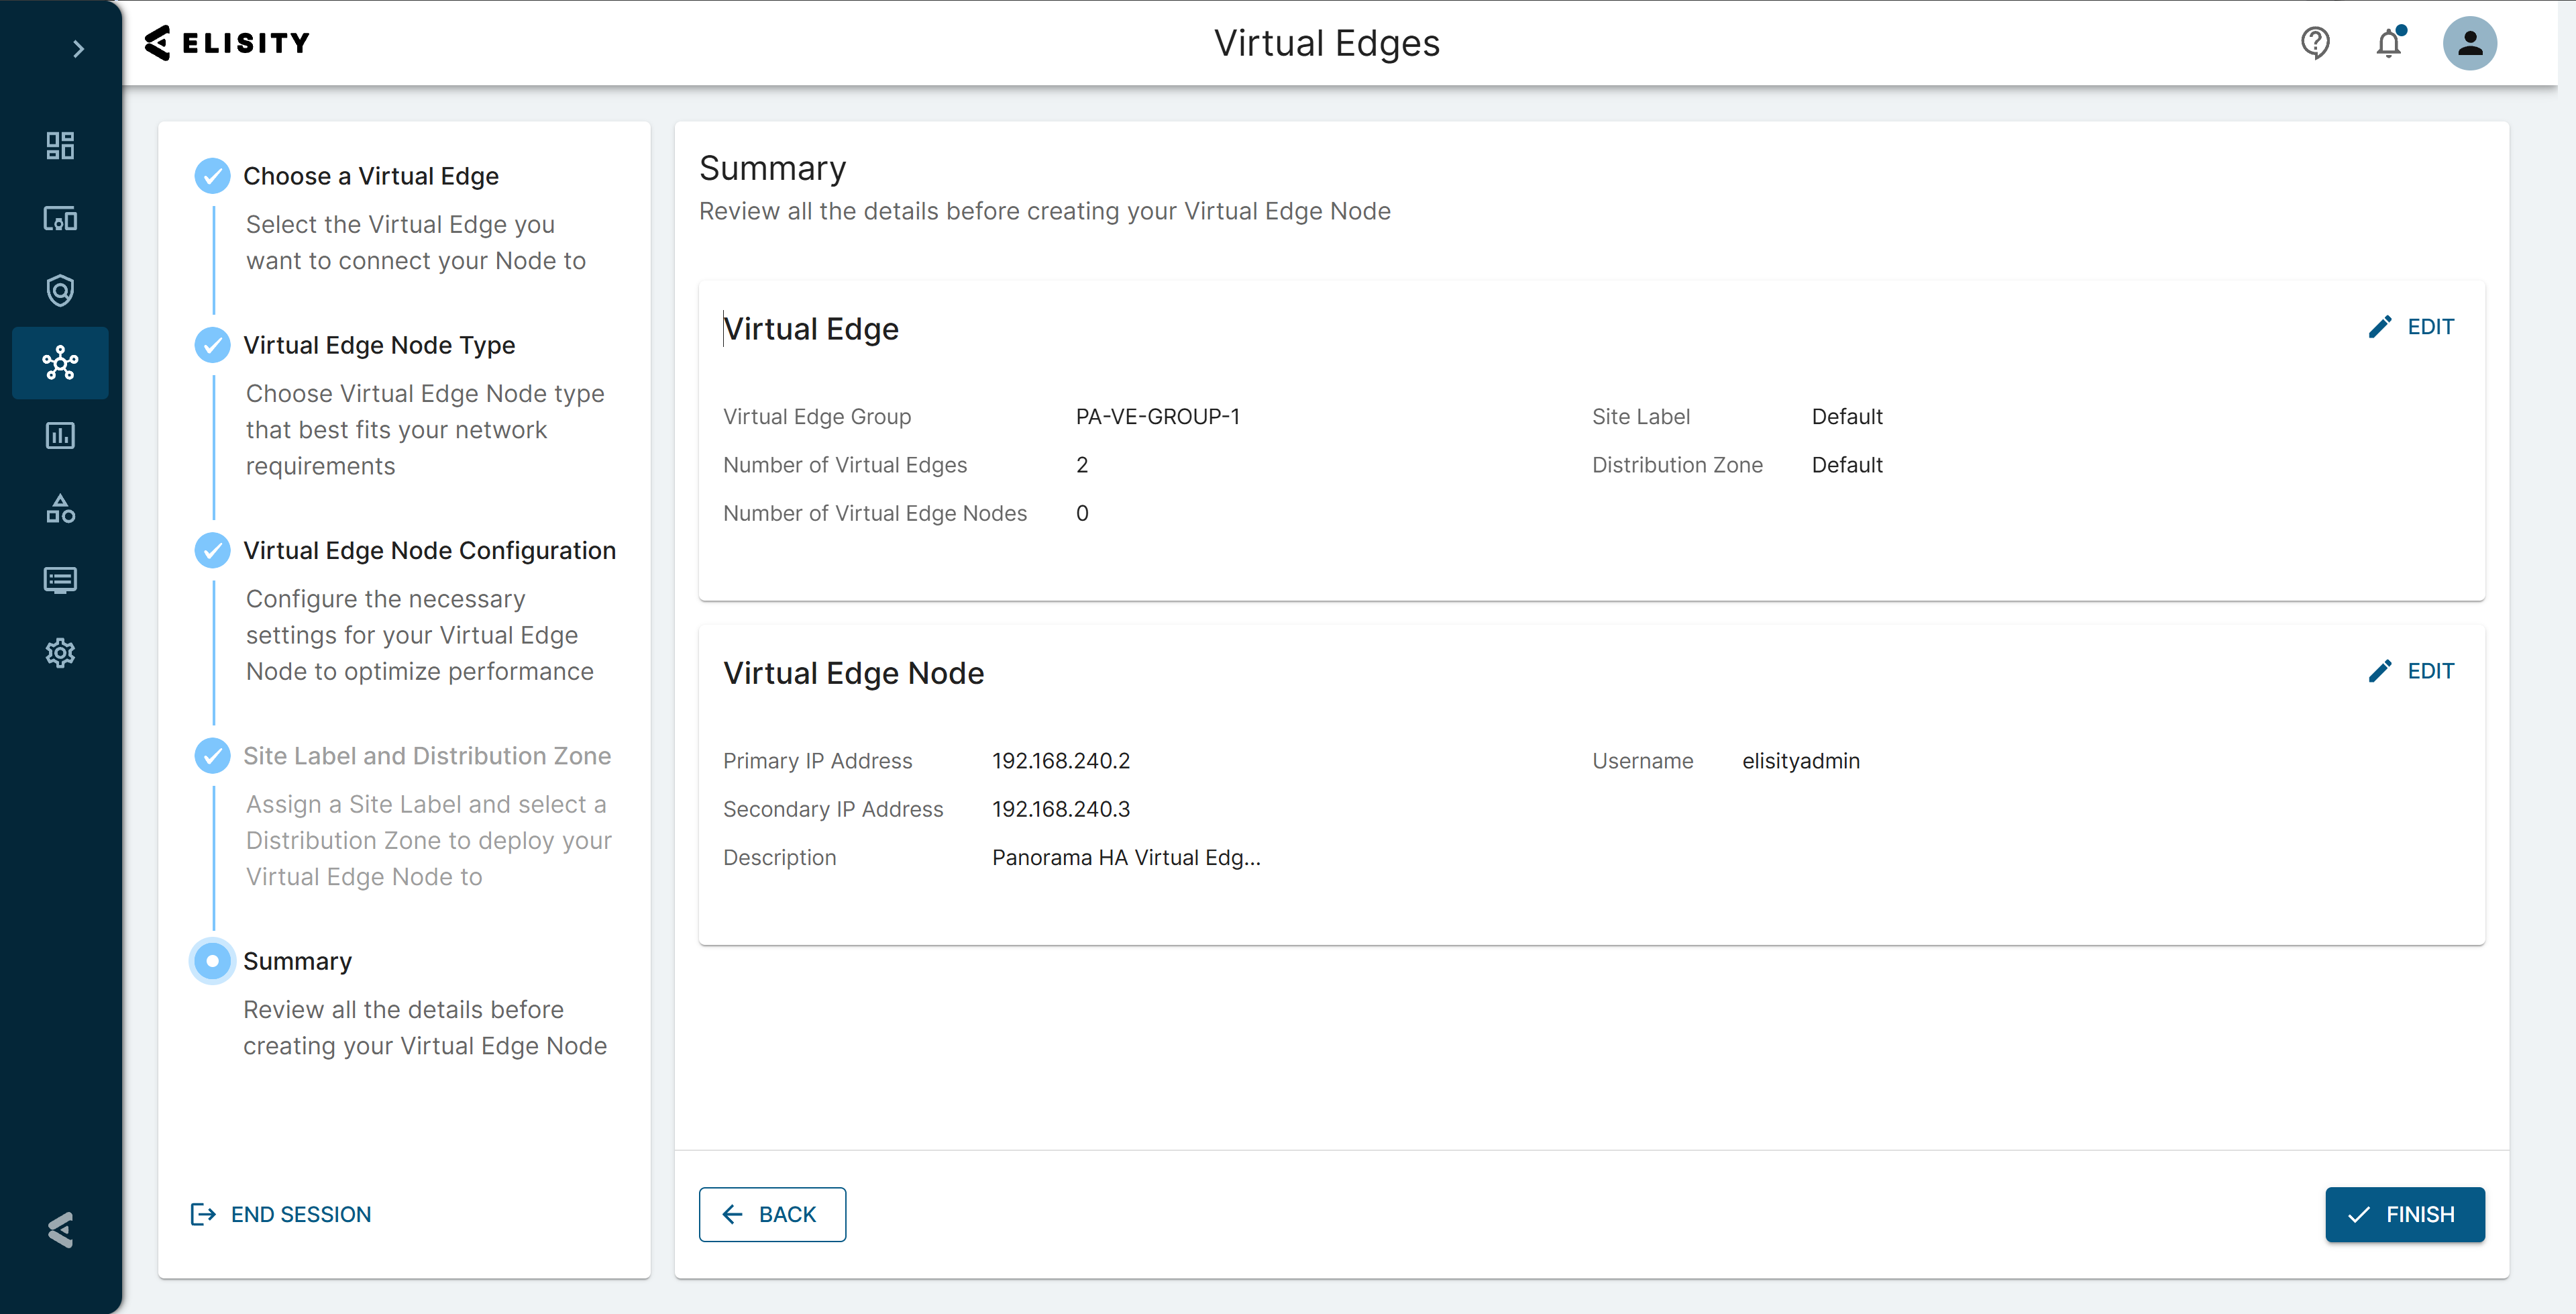Viewport: 2576px width, 1314px height.
Task: Go to Virtual Edge Node Type step
Action: click(x=378, y=345)
